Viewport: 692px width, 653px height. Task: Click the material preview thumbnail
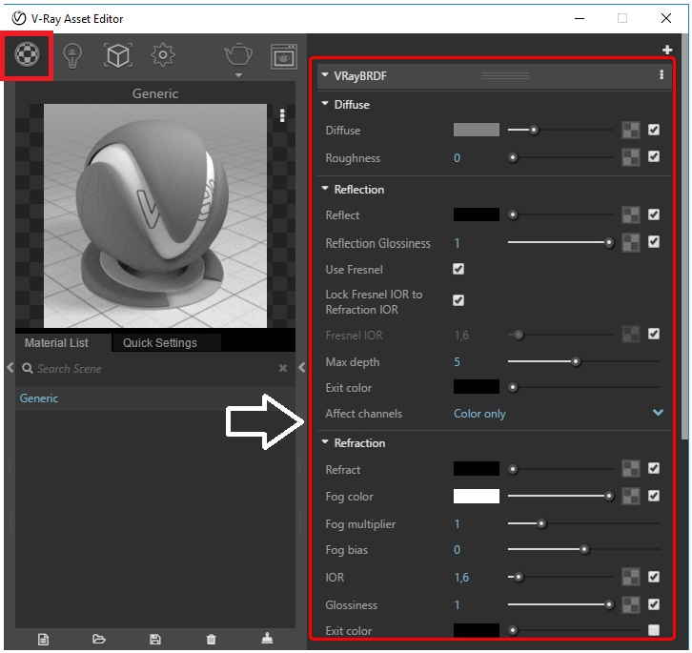(x=155, y=215)
